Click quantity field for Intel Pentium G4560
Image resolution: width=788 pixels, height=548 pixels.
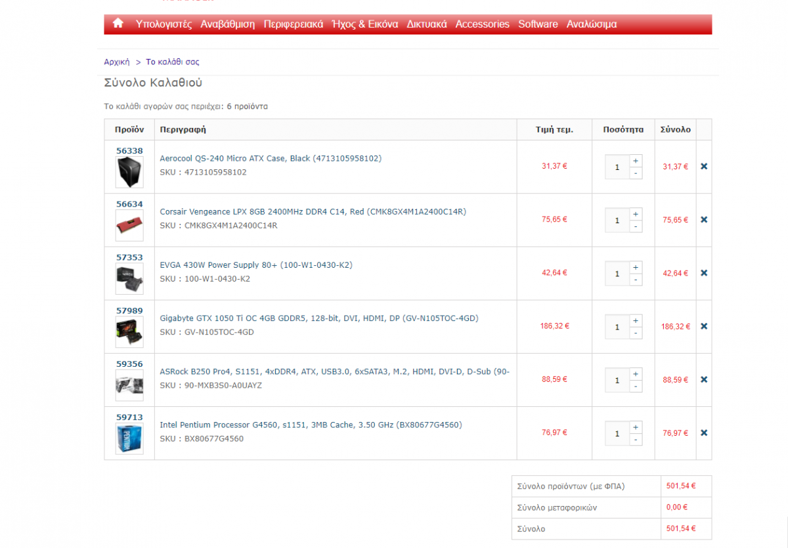(x=617, y=433)
